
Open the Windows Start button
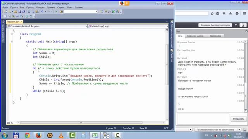(x=5, y=136)
